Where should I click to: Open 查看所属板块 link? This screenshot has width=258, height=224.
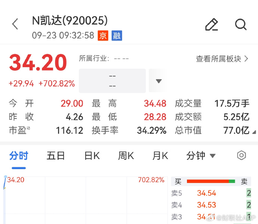tap(222, 59)
